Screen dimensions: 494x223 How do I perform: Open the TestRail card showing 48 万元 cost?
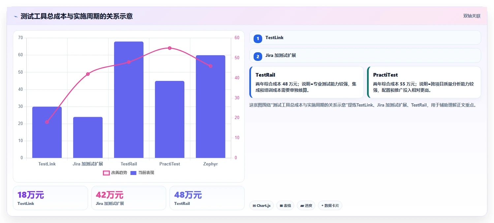click(306, 82)
